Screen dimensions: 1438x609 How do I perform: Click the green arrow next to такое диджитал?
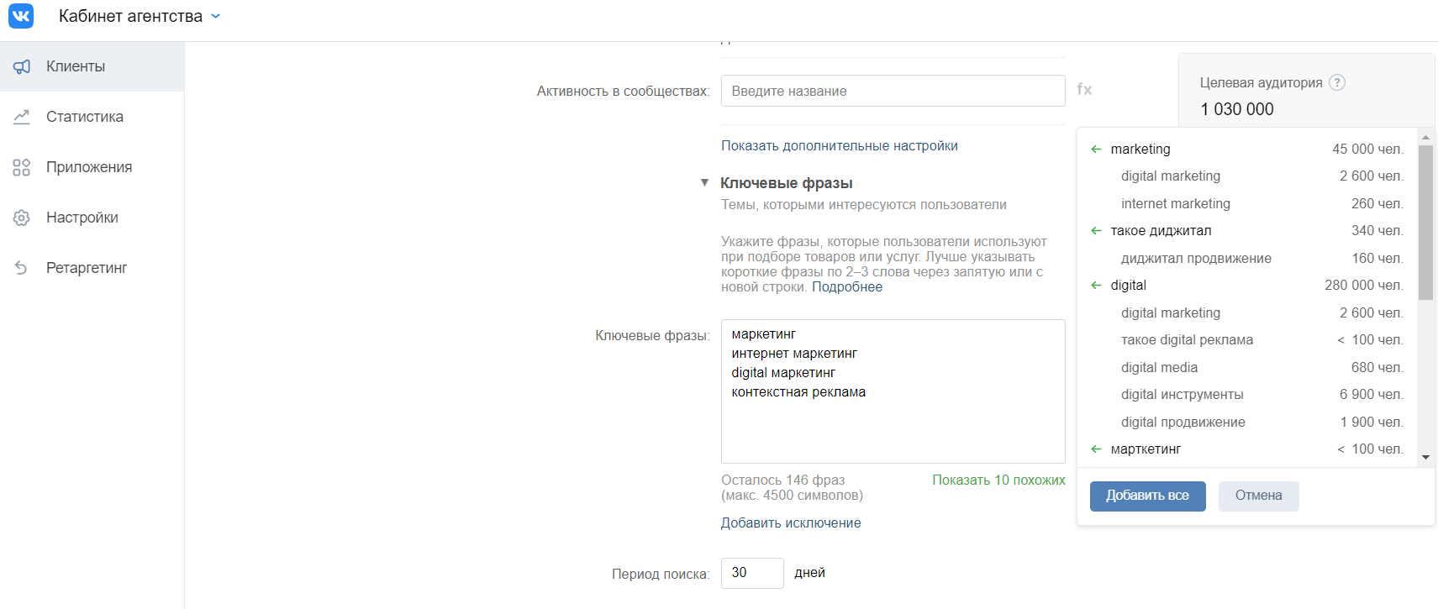(x=1096, y=230)
